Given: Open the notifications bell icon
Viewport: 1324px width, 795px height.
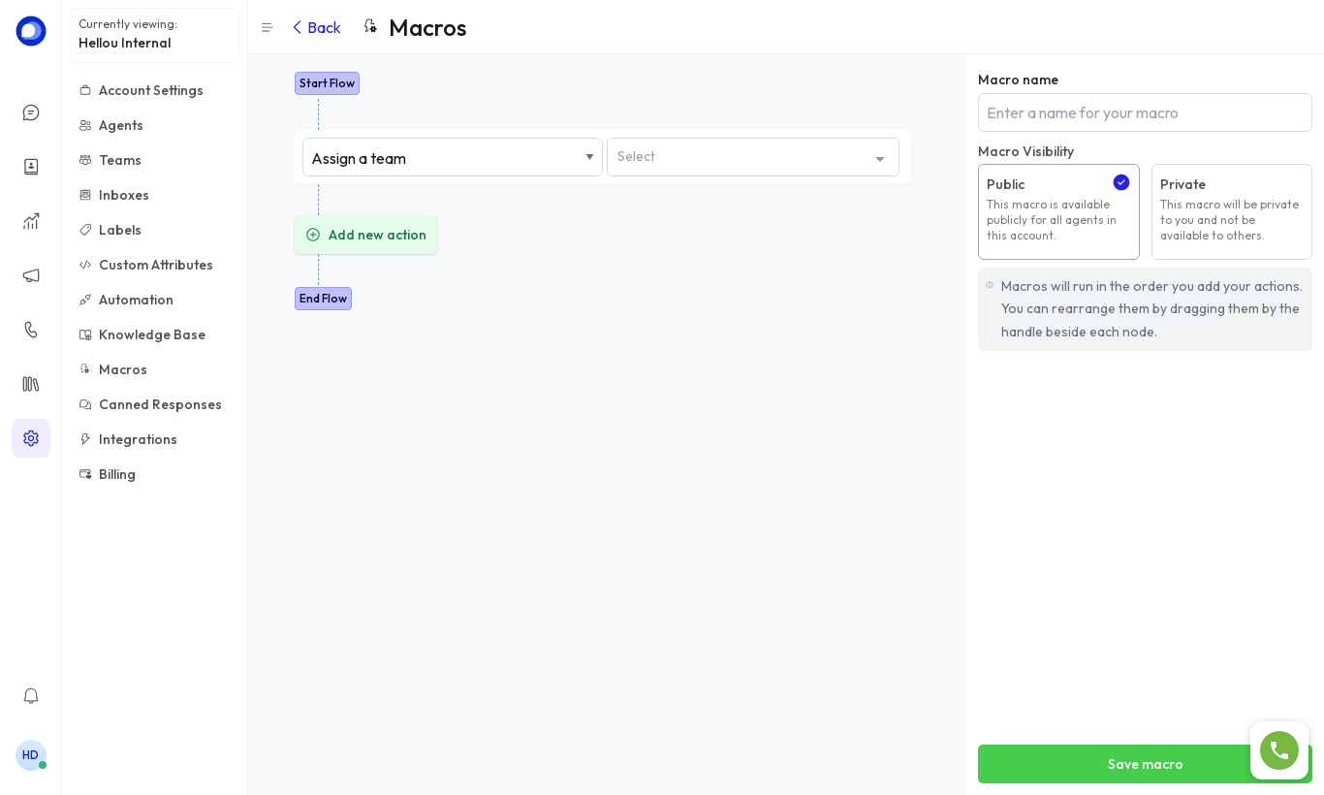Looking at the screenshot, I should [x=31, y=696].
